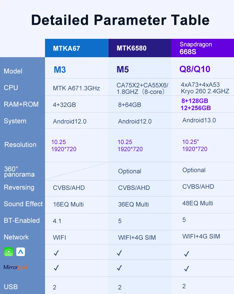Select the MTKA67 column header
The height and width of the screenshot is (294, 234).
[x=67, y=48]
